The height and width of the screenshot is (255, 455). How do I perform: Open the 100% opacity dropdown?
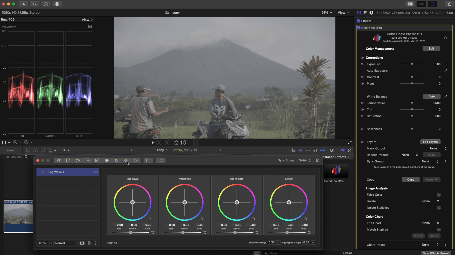pos(45,243)
